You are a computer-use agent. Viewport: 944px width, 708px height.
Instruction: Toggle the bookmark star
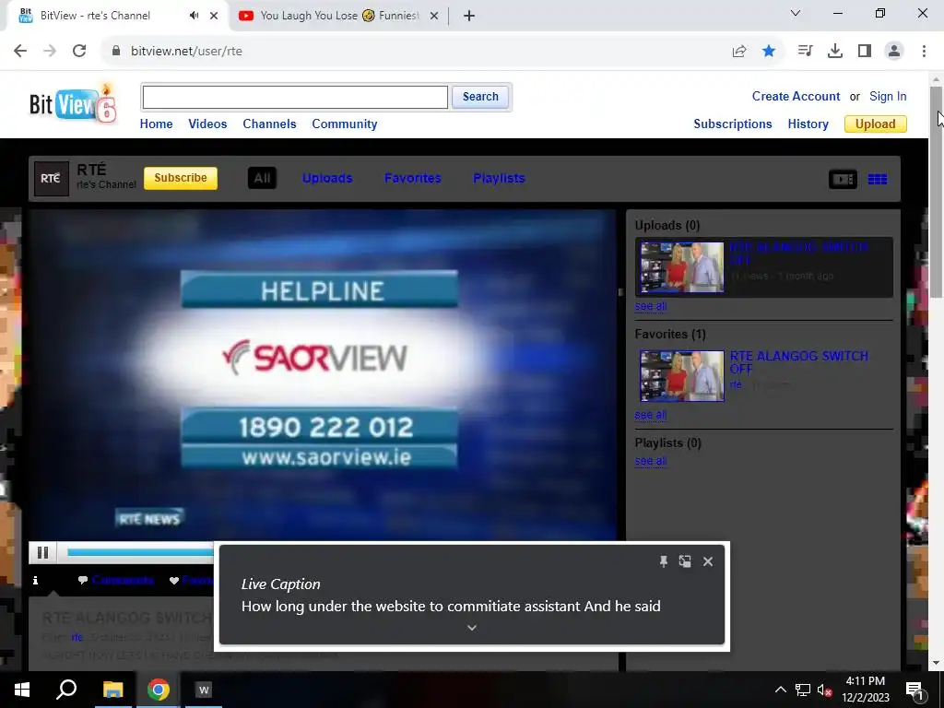pyautogui.click(x=769, y=52)
